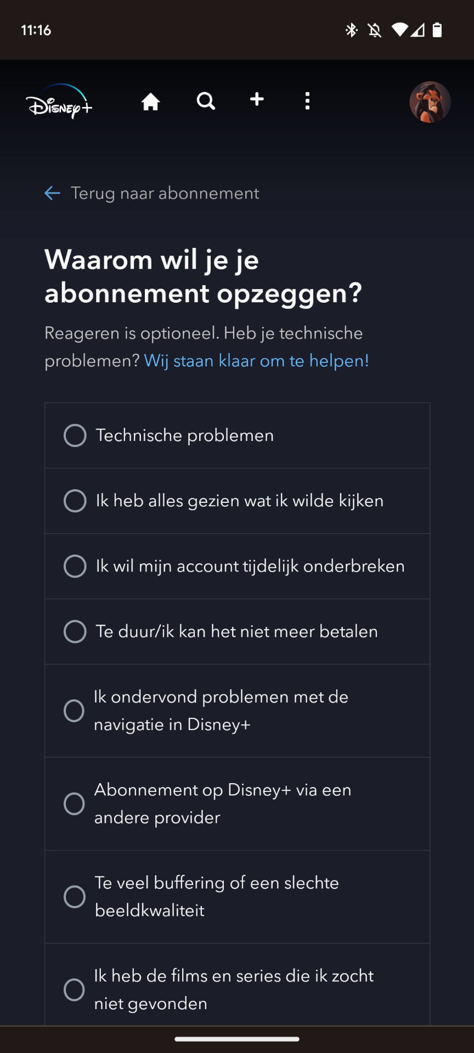Tap the plus icon to add content
The image size is (474, 1053).
click(256, 100)
